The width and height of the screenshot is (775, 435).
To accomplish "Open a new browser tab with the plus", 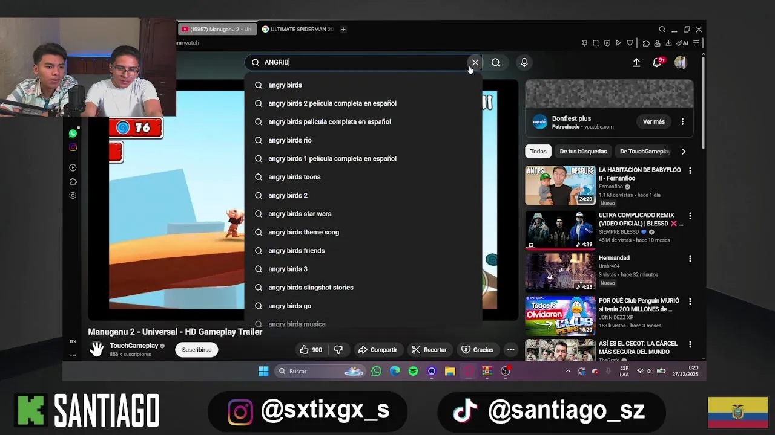I will point(343,29).
